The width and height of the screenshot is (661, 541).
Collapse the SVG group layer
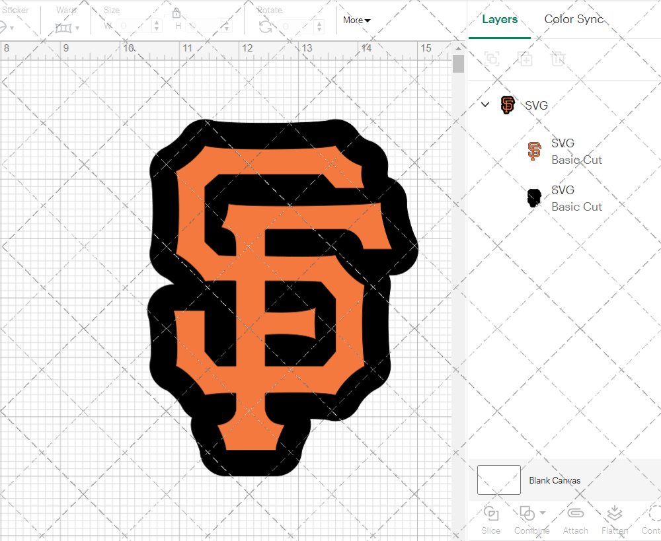[485, 104]
